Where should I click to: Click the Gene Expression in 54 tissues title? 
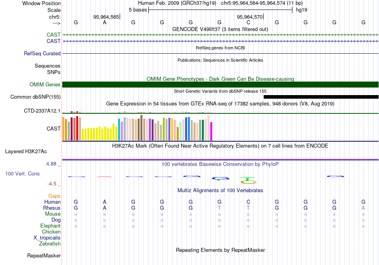pos(220,104)
